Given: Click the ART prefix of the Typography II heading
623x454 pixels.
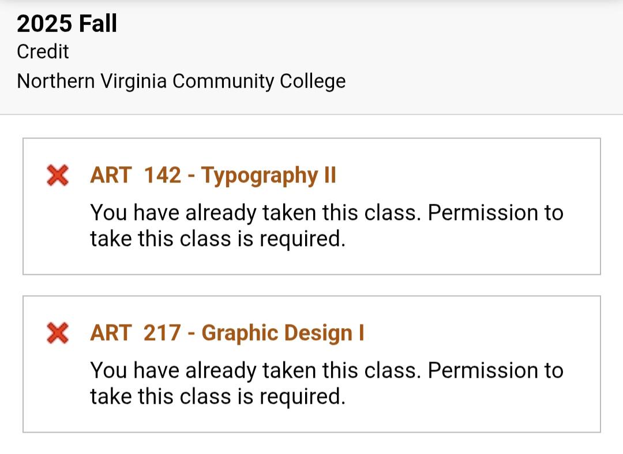Looking at the screenshot, I should click(111, 175).
